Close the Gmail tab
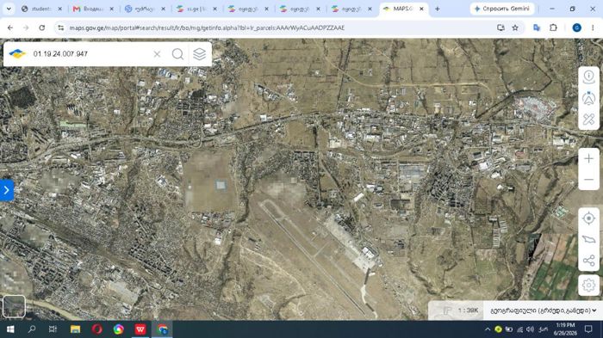Screen dimensions: 603x338 (x=111, y=9)
